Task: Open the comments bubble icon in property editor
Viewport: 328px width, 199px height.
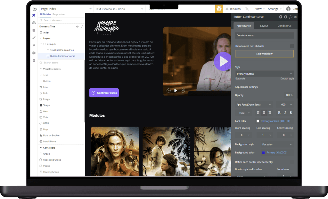Action: pyautogui.click(x=291, y=17)
